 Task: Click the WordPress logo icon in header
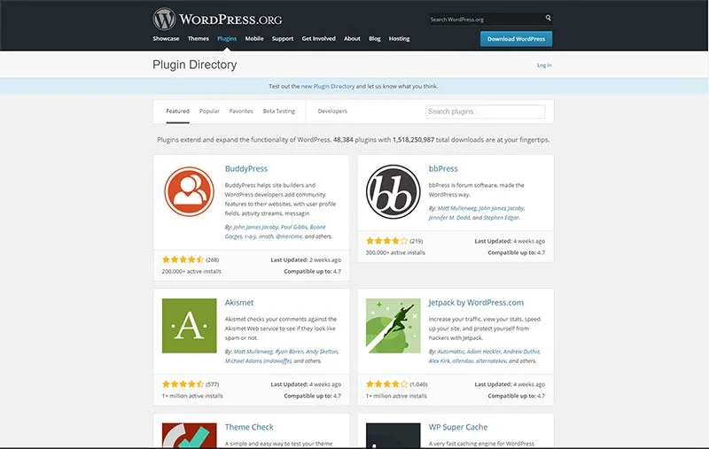point(164,19)
